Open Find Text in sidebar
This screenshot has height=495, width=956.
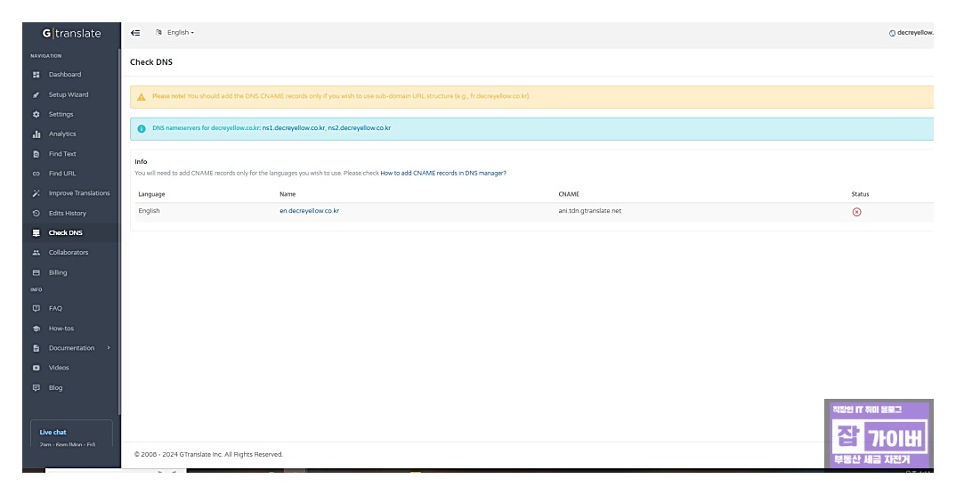[62, 154]
